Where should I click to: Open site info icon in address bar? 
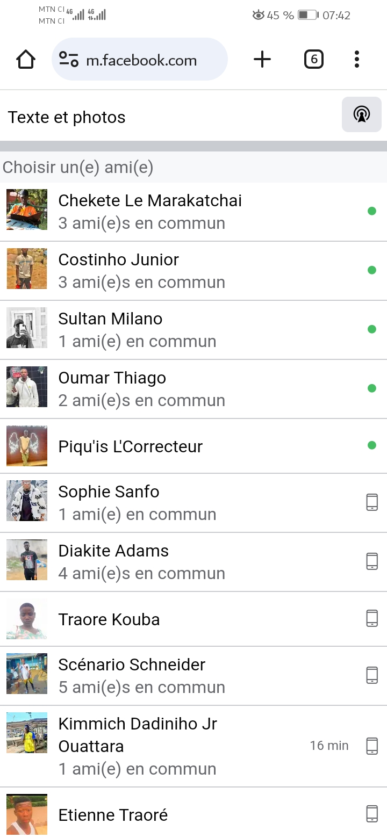coord(69,60)
